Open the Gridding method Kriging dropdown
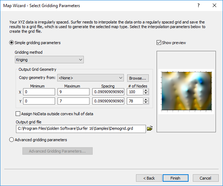The height and width of the screenshot is (186, 223). [49, 60]
